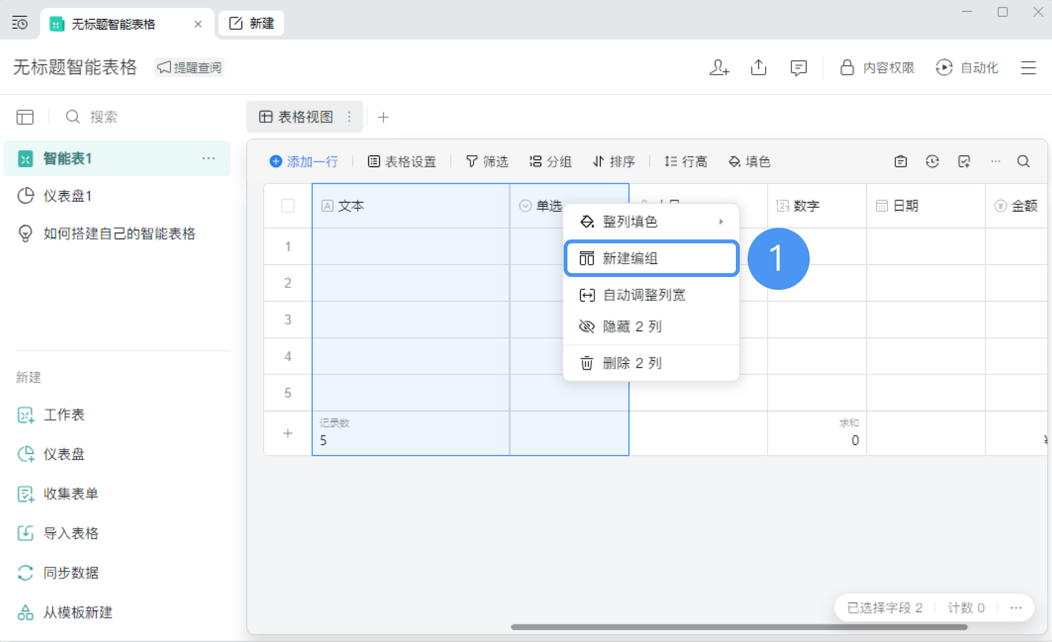Add a new view with plus icon
Viewport: 1052px width, 642px height.
[x=383, y=117]
